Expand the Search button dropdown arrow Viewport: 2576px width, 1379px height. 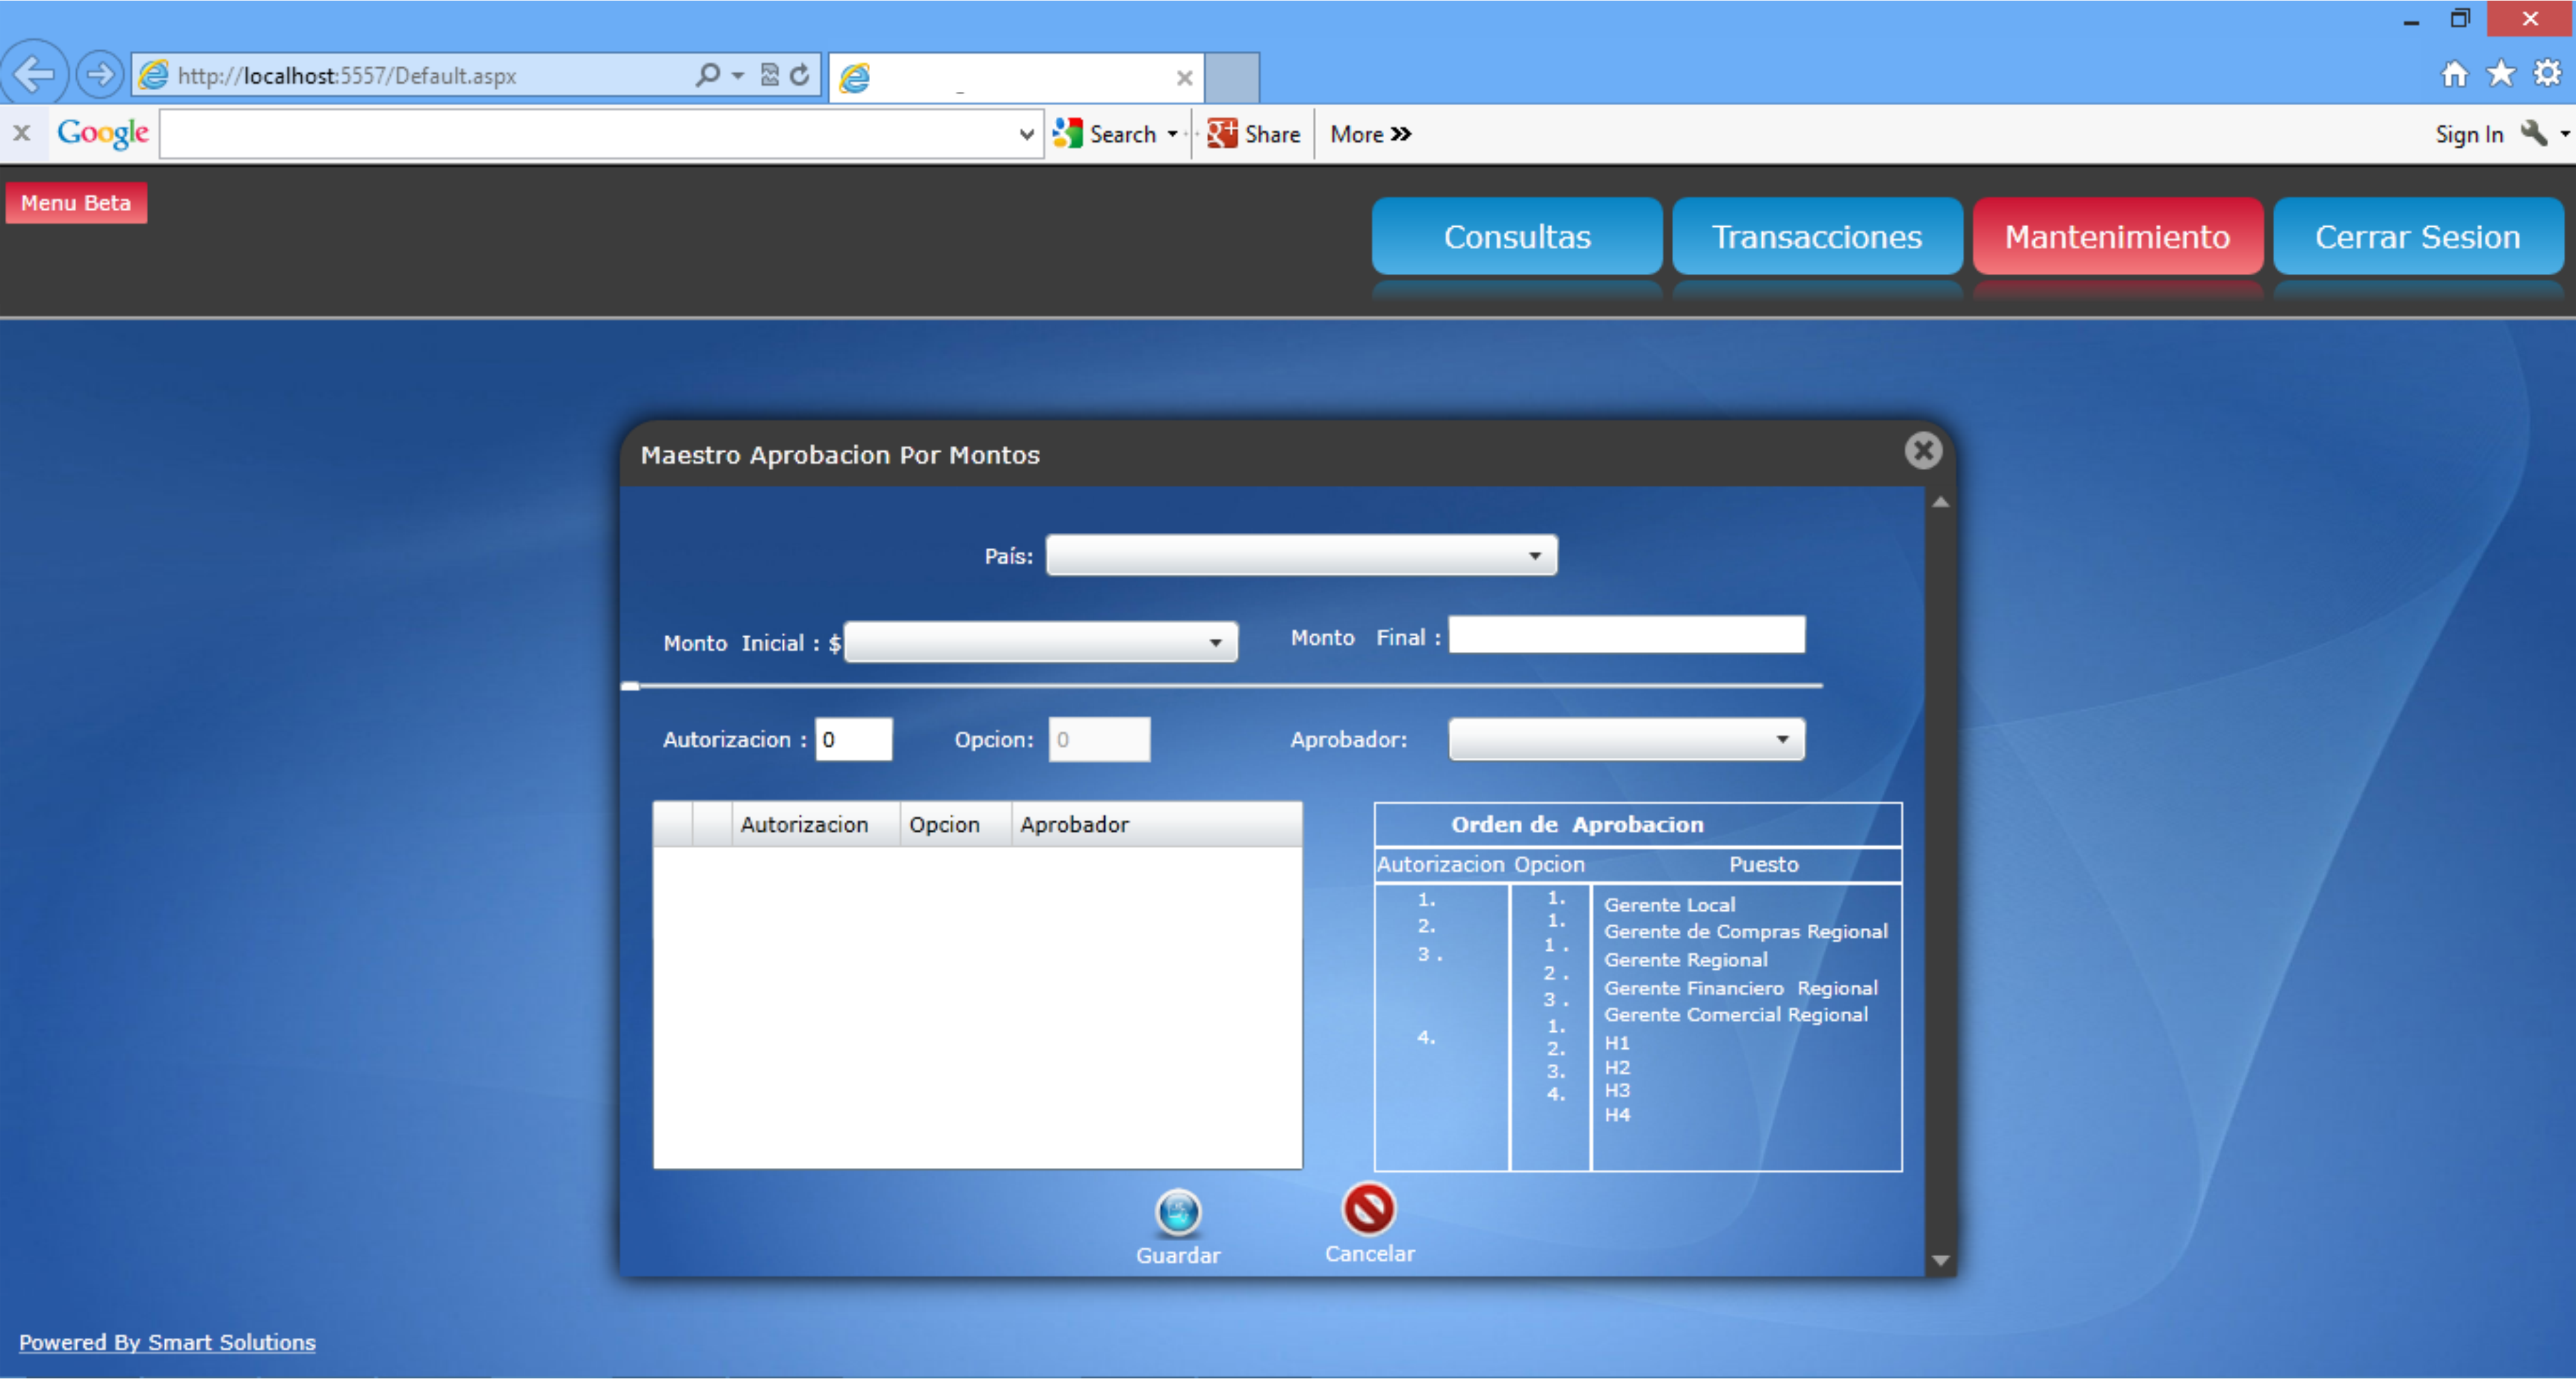pyautogui.click(x=1172, y=134)
